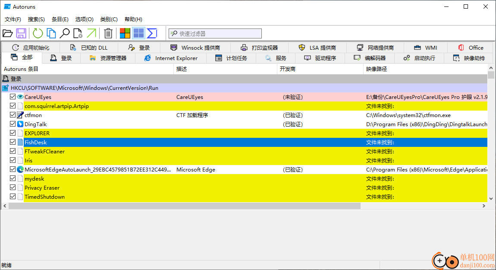Click the Save floppy disk icon
The width and height of the screenshot is (496, 270).
(x=21, y=33)
